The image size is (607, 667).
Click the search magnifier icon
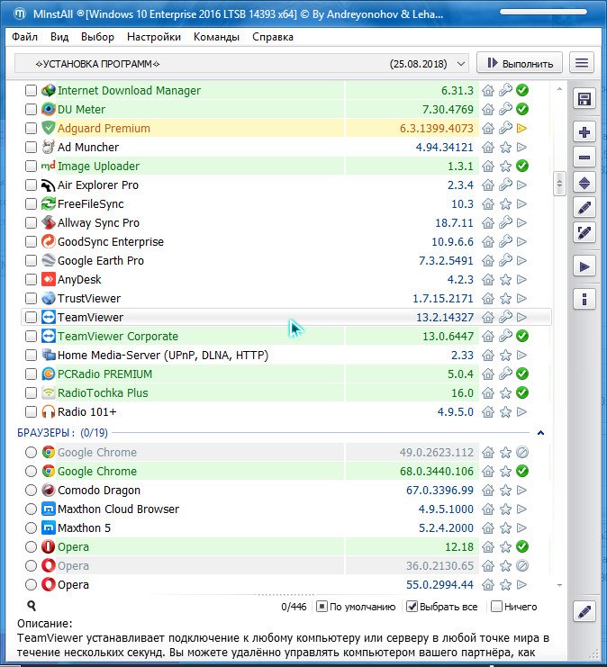(x=32, y=606)
